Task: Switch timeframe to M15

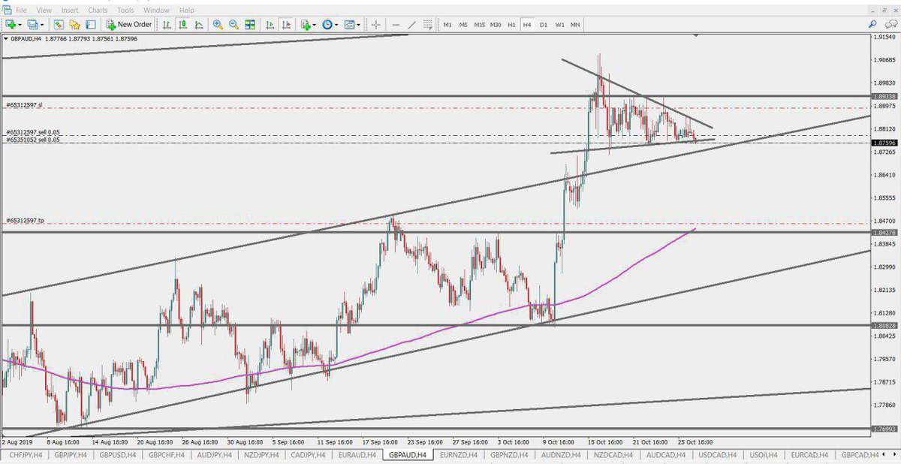Action: (x=479, y=25)
